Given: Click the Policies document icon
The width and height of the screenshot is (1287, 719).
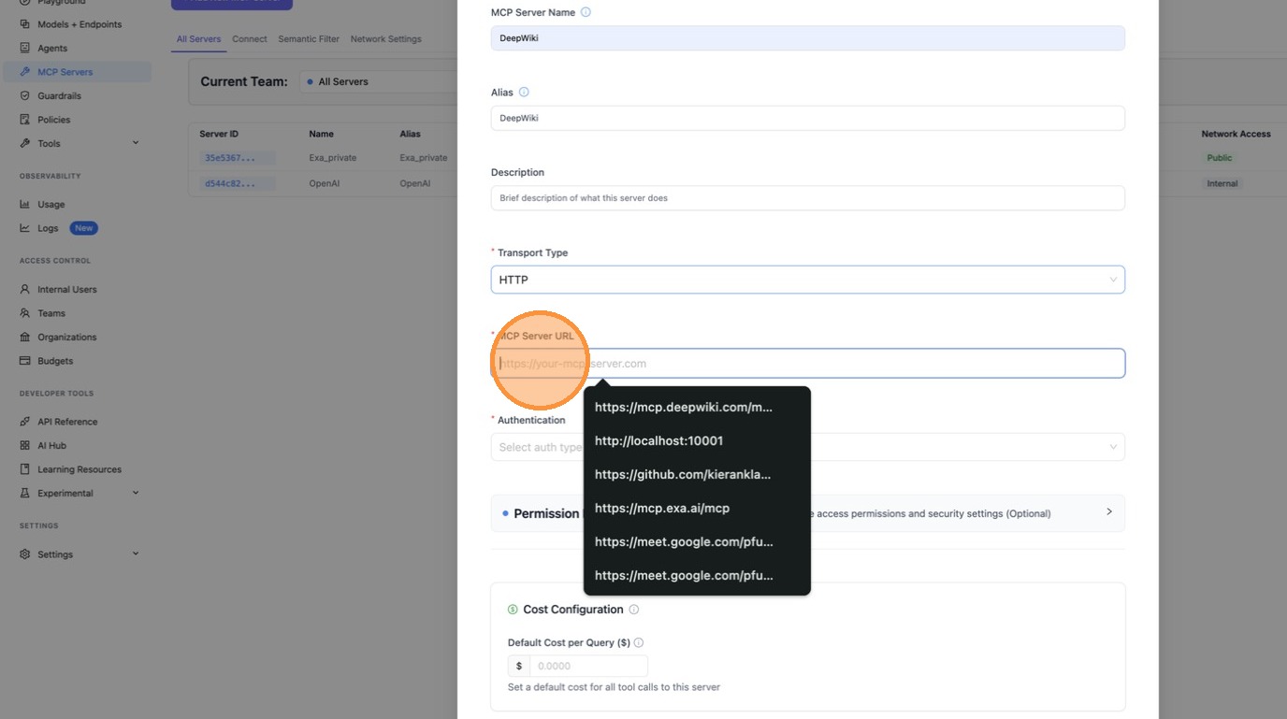Looking at the screenshot, I should pyautogui.click(x=25, y=120).
